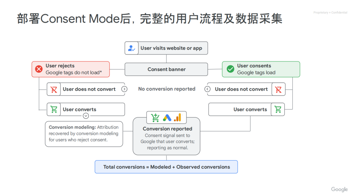The width and height of the screenshot is (357, 193).
Task: Click the red X icon in User rejects box
Action: point(39,69)
